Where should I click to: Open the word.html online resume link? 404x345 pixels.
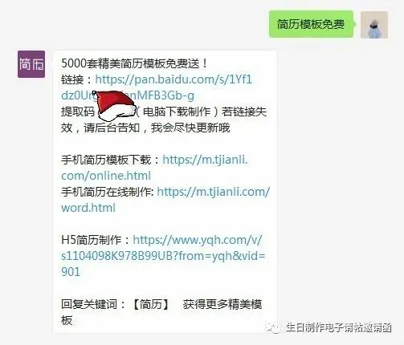165,200
